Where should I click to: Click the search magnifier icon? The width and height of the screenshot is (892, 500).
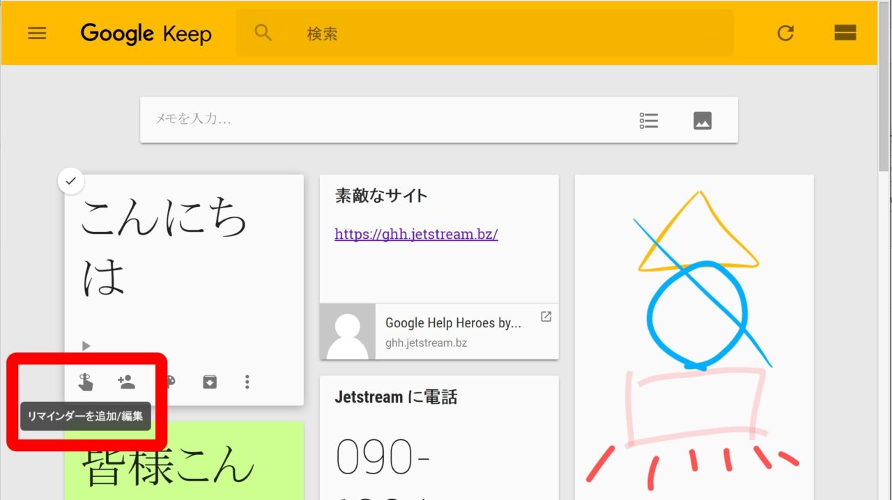(263, 33)
